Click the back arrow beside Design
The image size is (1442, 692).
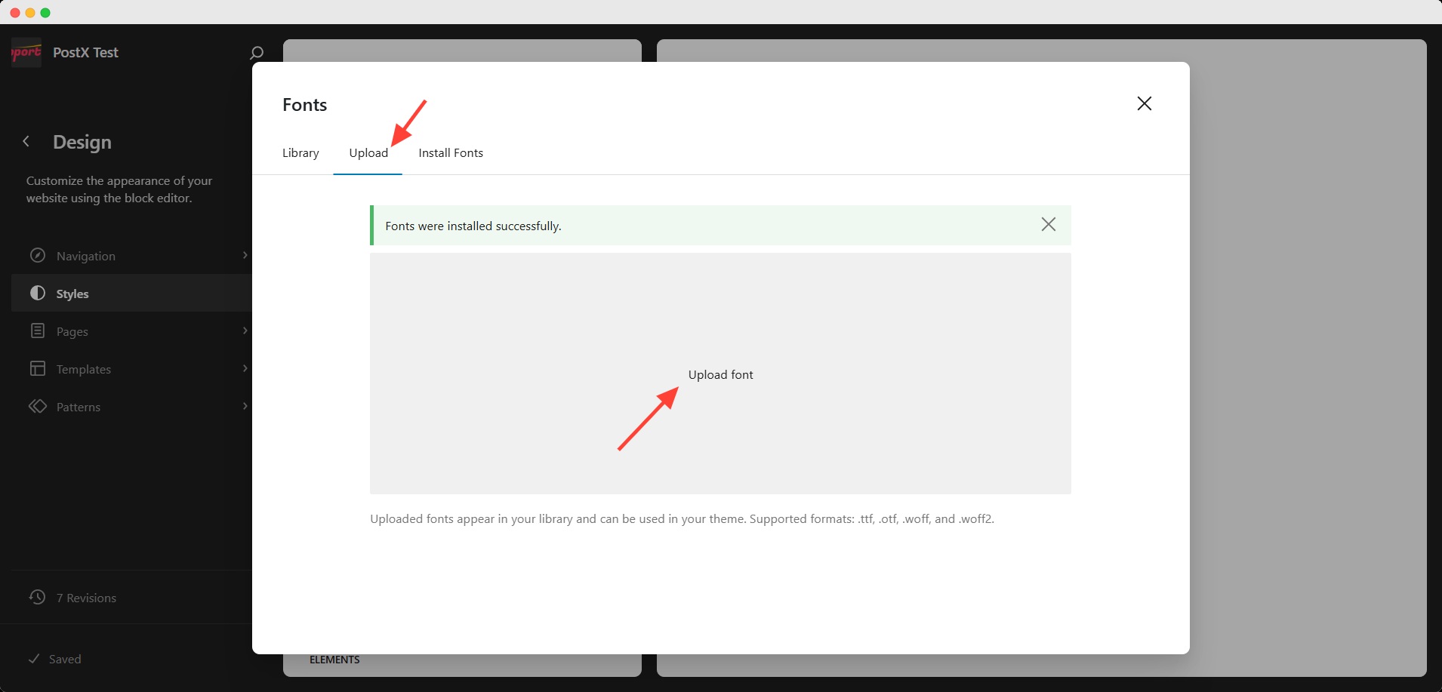(x=26, y=141)
